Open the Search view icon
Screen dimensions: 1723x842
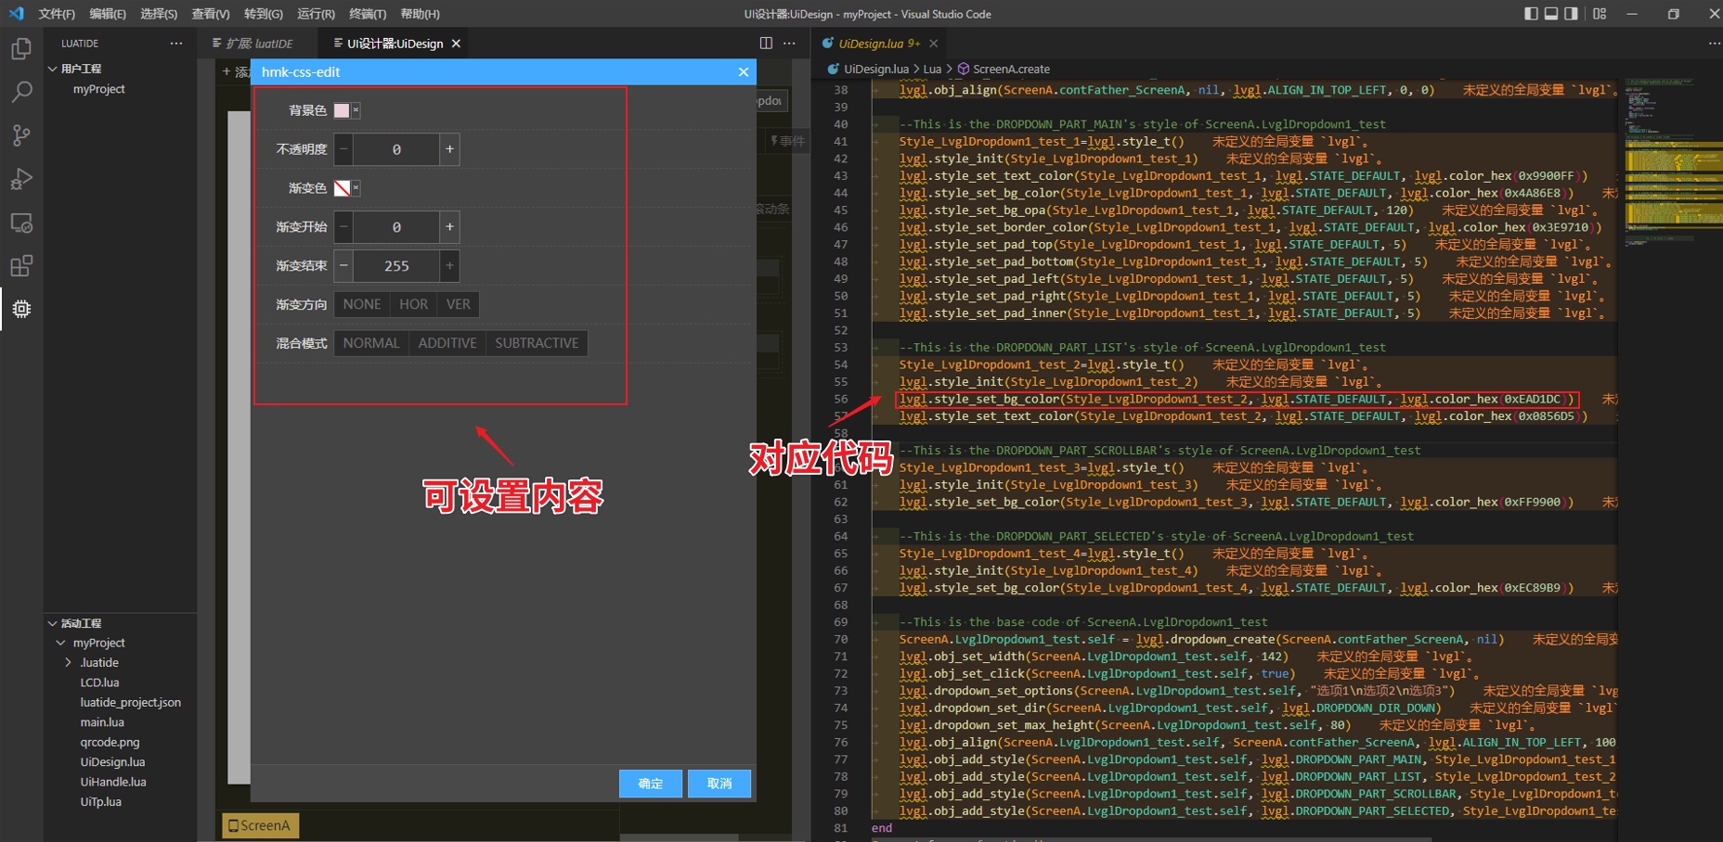(21, 92)
